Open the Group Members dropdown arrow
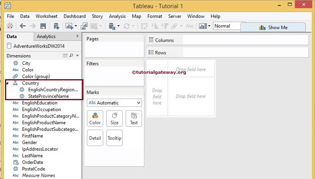This screenshot has width=315, height=179. 181,26
